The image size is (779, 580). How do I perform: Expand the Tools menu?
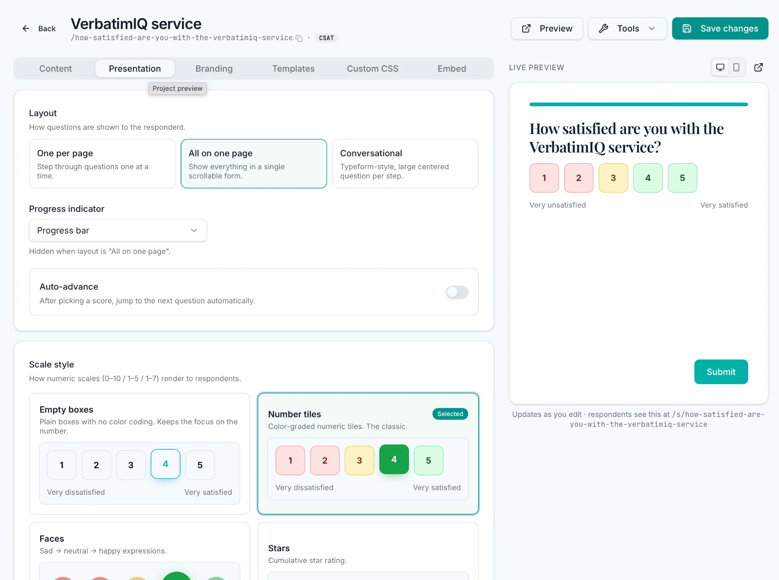[x=627, y=28]
